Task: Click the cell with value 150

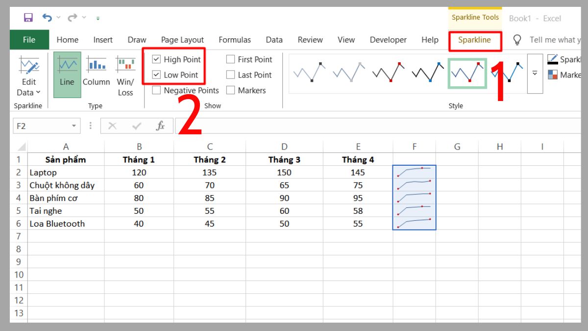Action: click(x=284, y=172)
